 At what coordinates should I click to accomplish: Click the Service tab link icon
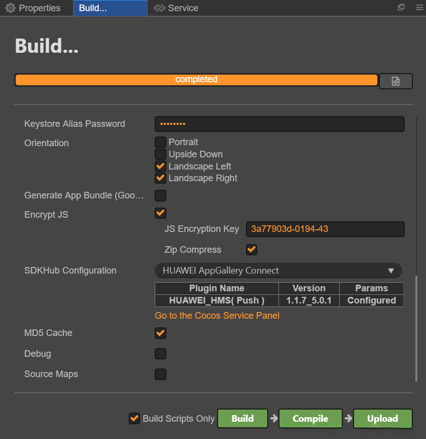tap(160, 8)
